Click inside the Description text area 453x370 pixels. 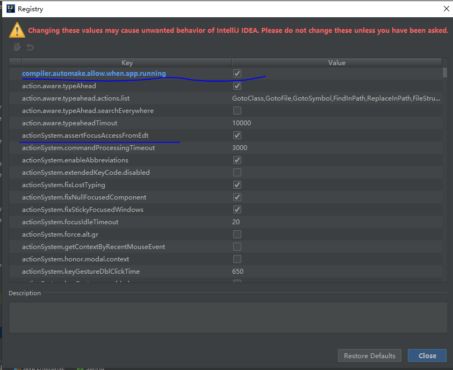[x=228, y=317]
